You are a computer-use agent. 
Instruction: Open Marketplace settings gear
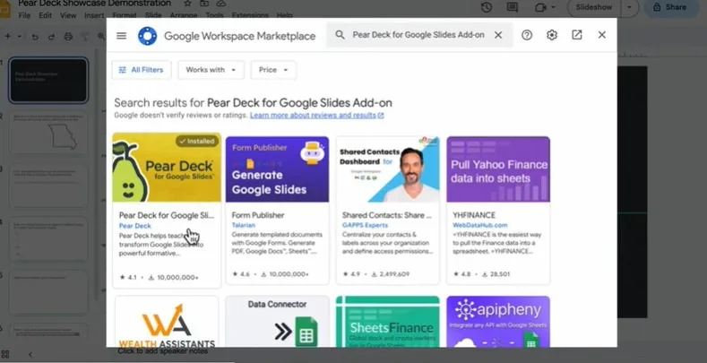[552, 35]
